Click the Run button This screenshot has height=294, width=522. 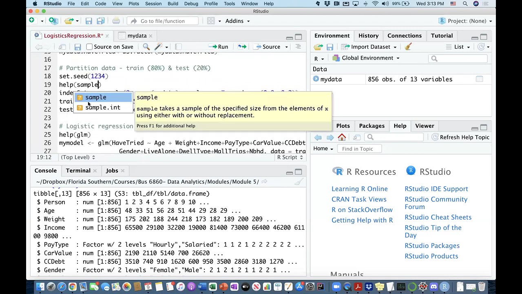pyautogui.click(x=219, y=47)
